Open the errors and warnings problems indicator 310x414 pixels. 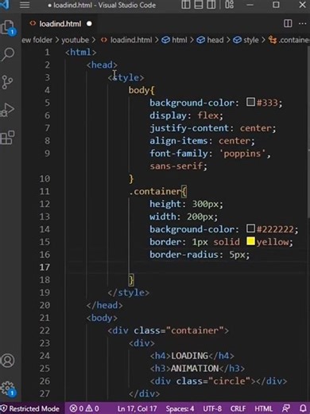(x=84, y=408)
